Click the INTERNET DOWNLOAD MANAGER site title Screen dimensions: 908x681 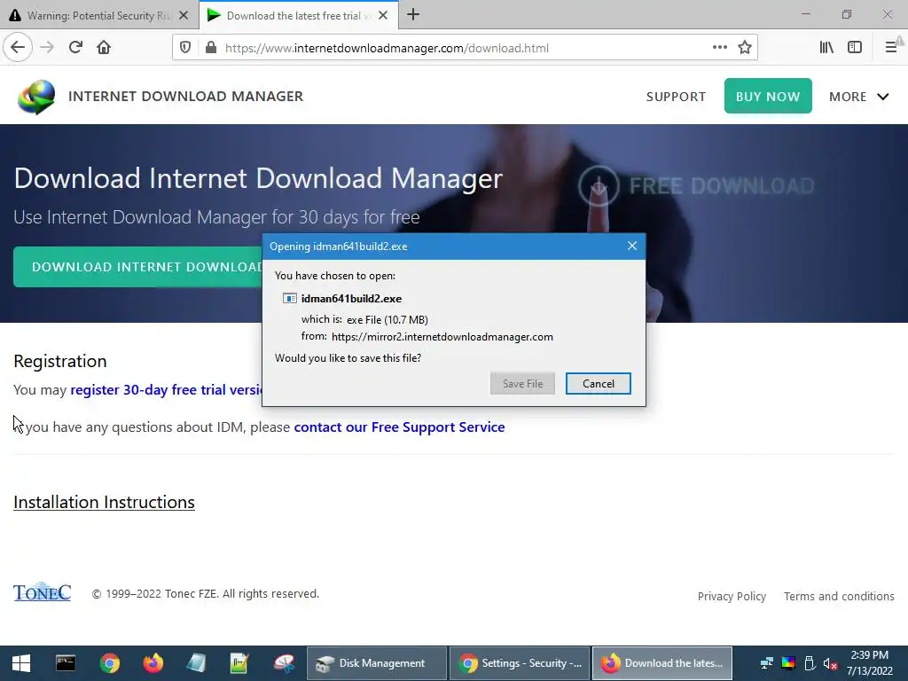tap(186, 96)
